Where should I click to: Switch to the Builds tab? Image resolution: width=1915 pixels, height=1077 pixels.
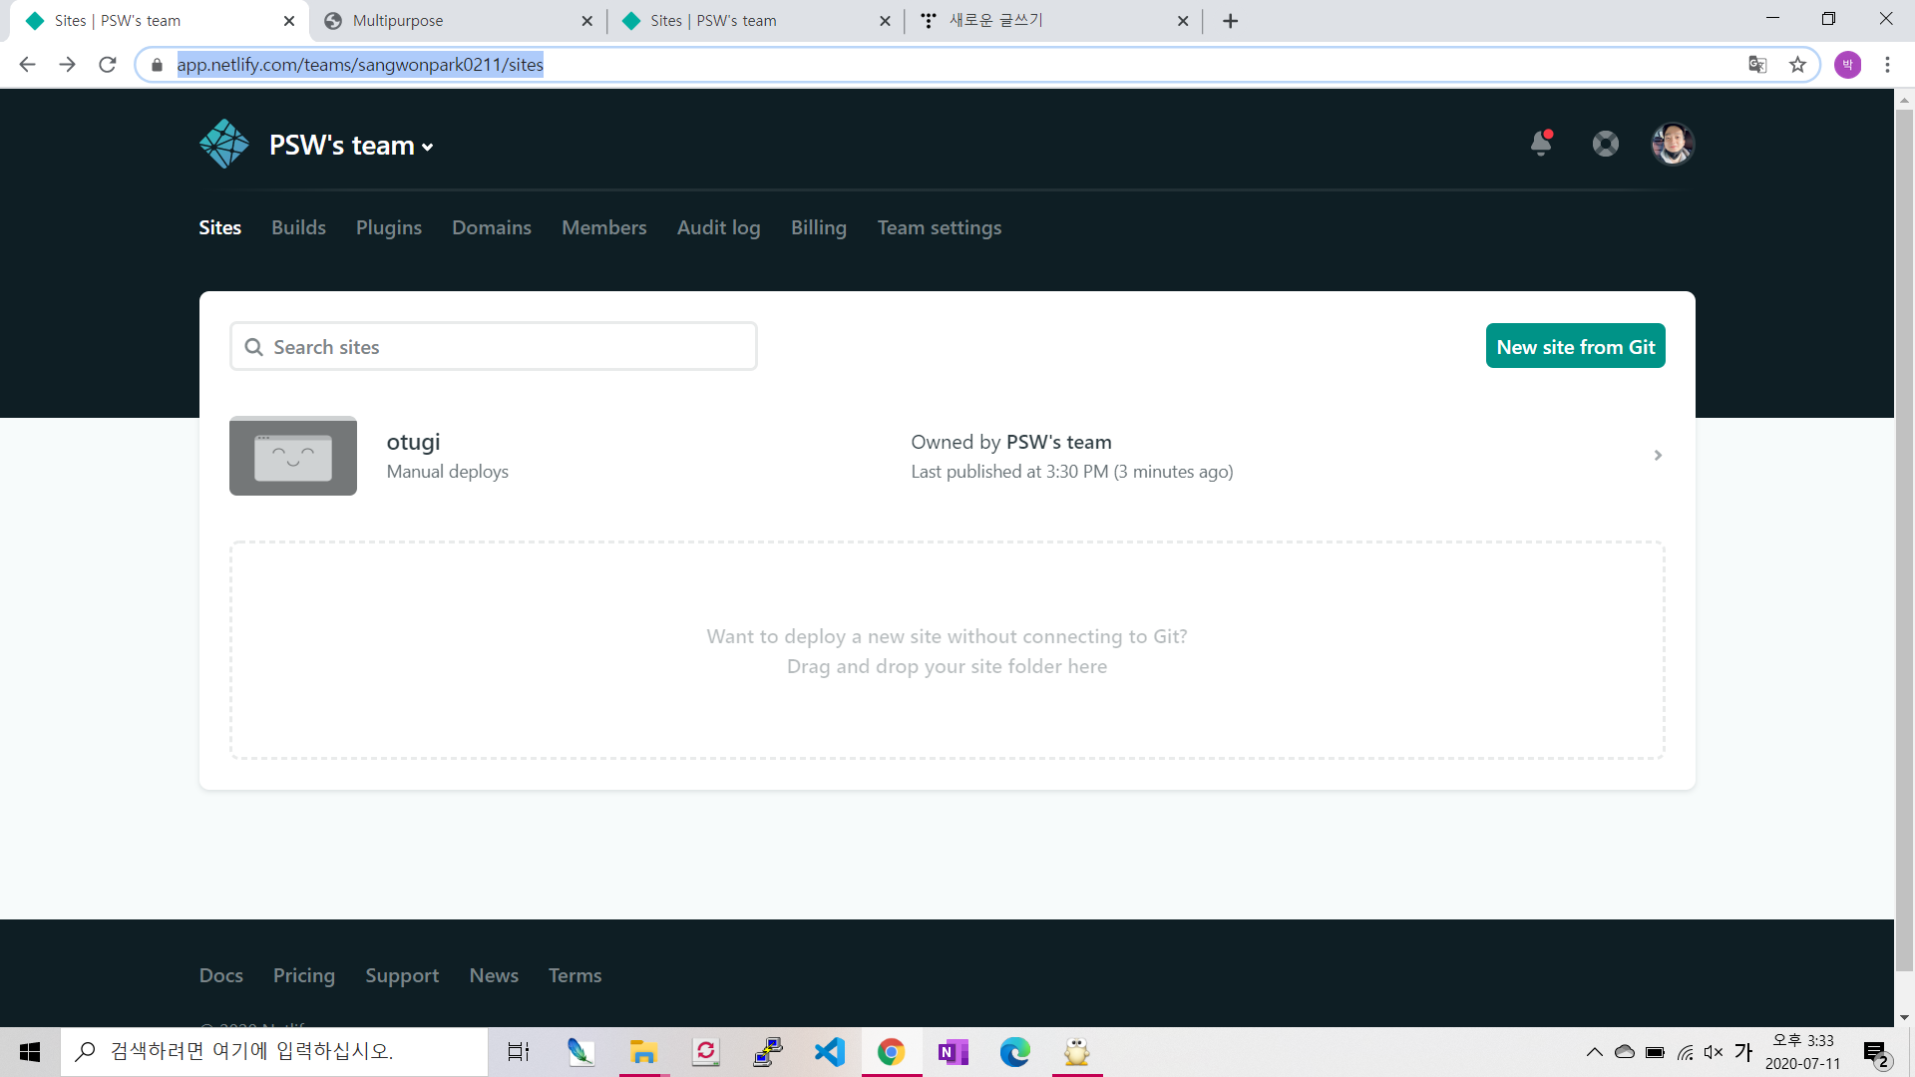click(298, 227)
